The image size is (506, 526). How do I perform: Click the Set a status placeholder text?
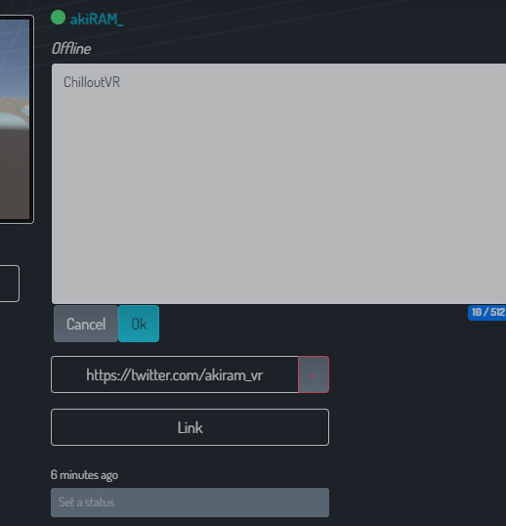pyautogui.click(x=86, y=503)
